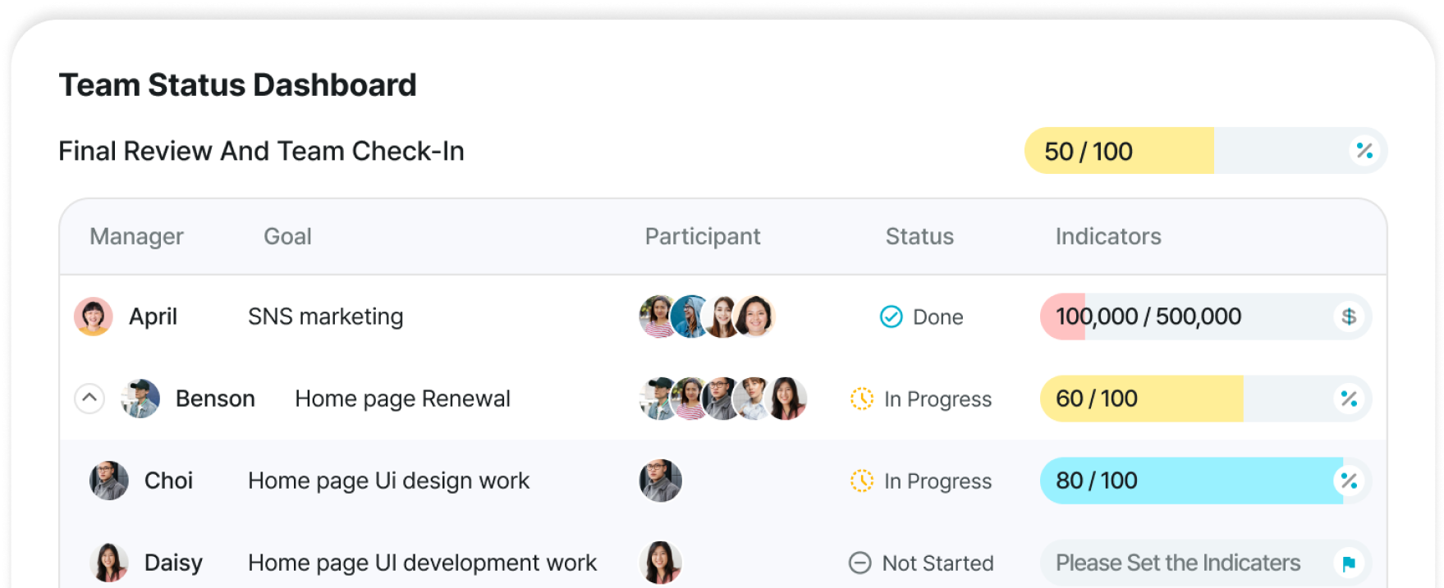Click the percent icon on Final Review bar
Viewport: 1444px width, 588px height.
click(1364, 151)
